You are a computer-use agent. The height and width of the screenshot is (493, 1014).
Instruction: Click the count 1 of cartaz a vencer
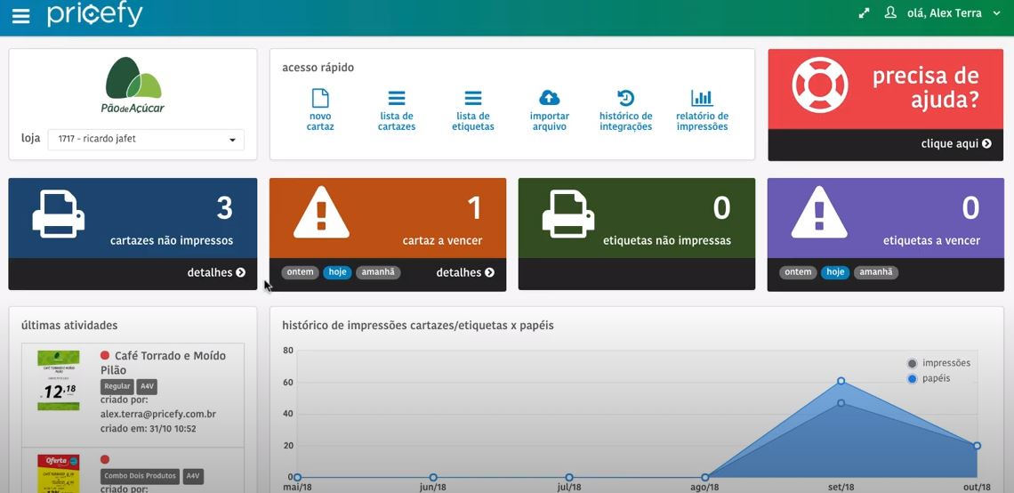click(475, 208)
